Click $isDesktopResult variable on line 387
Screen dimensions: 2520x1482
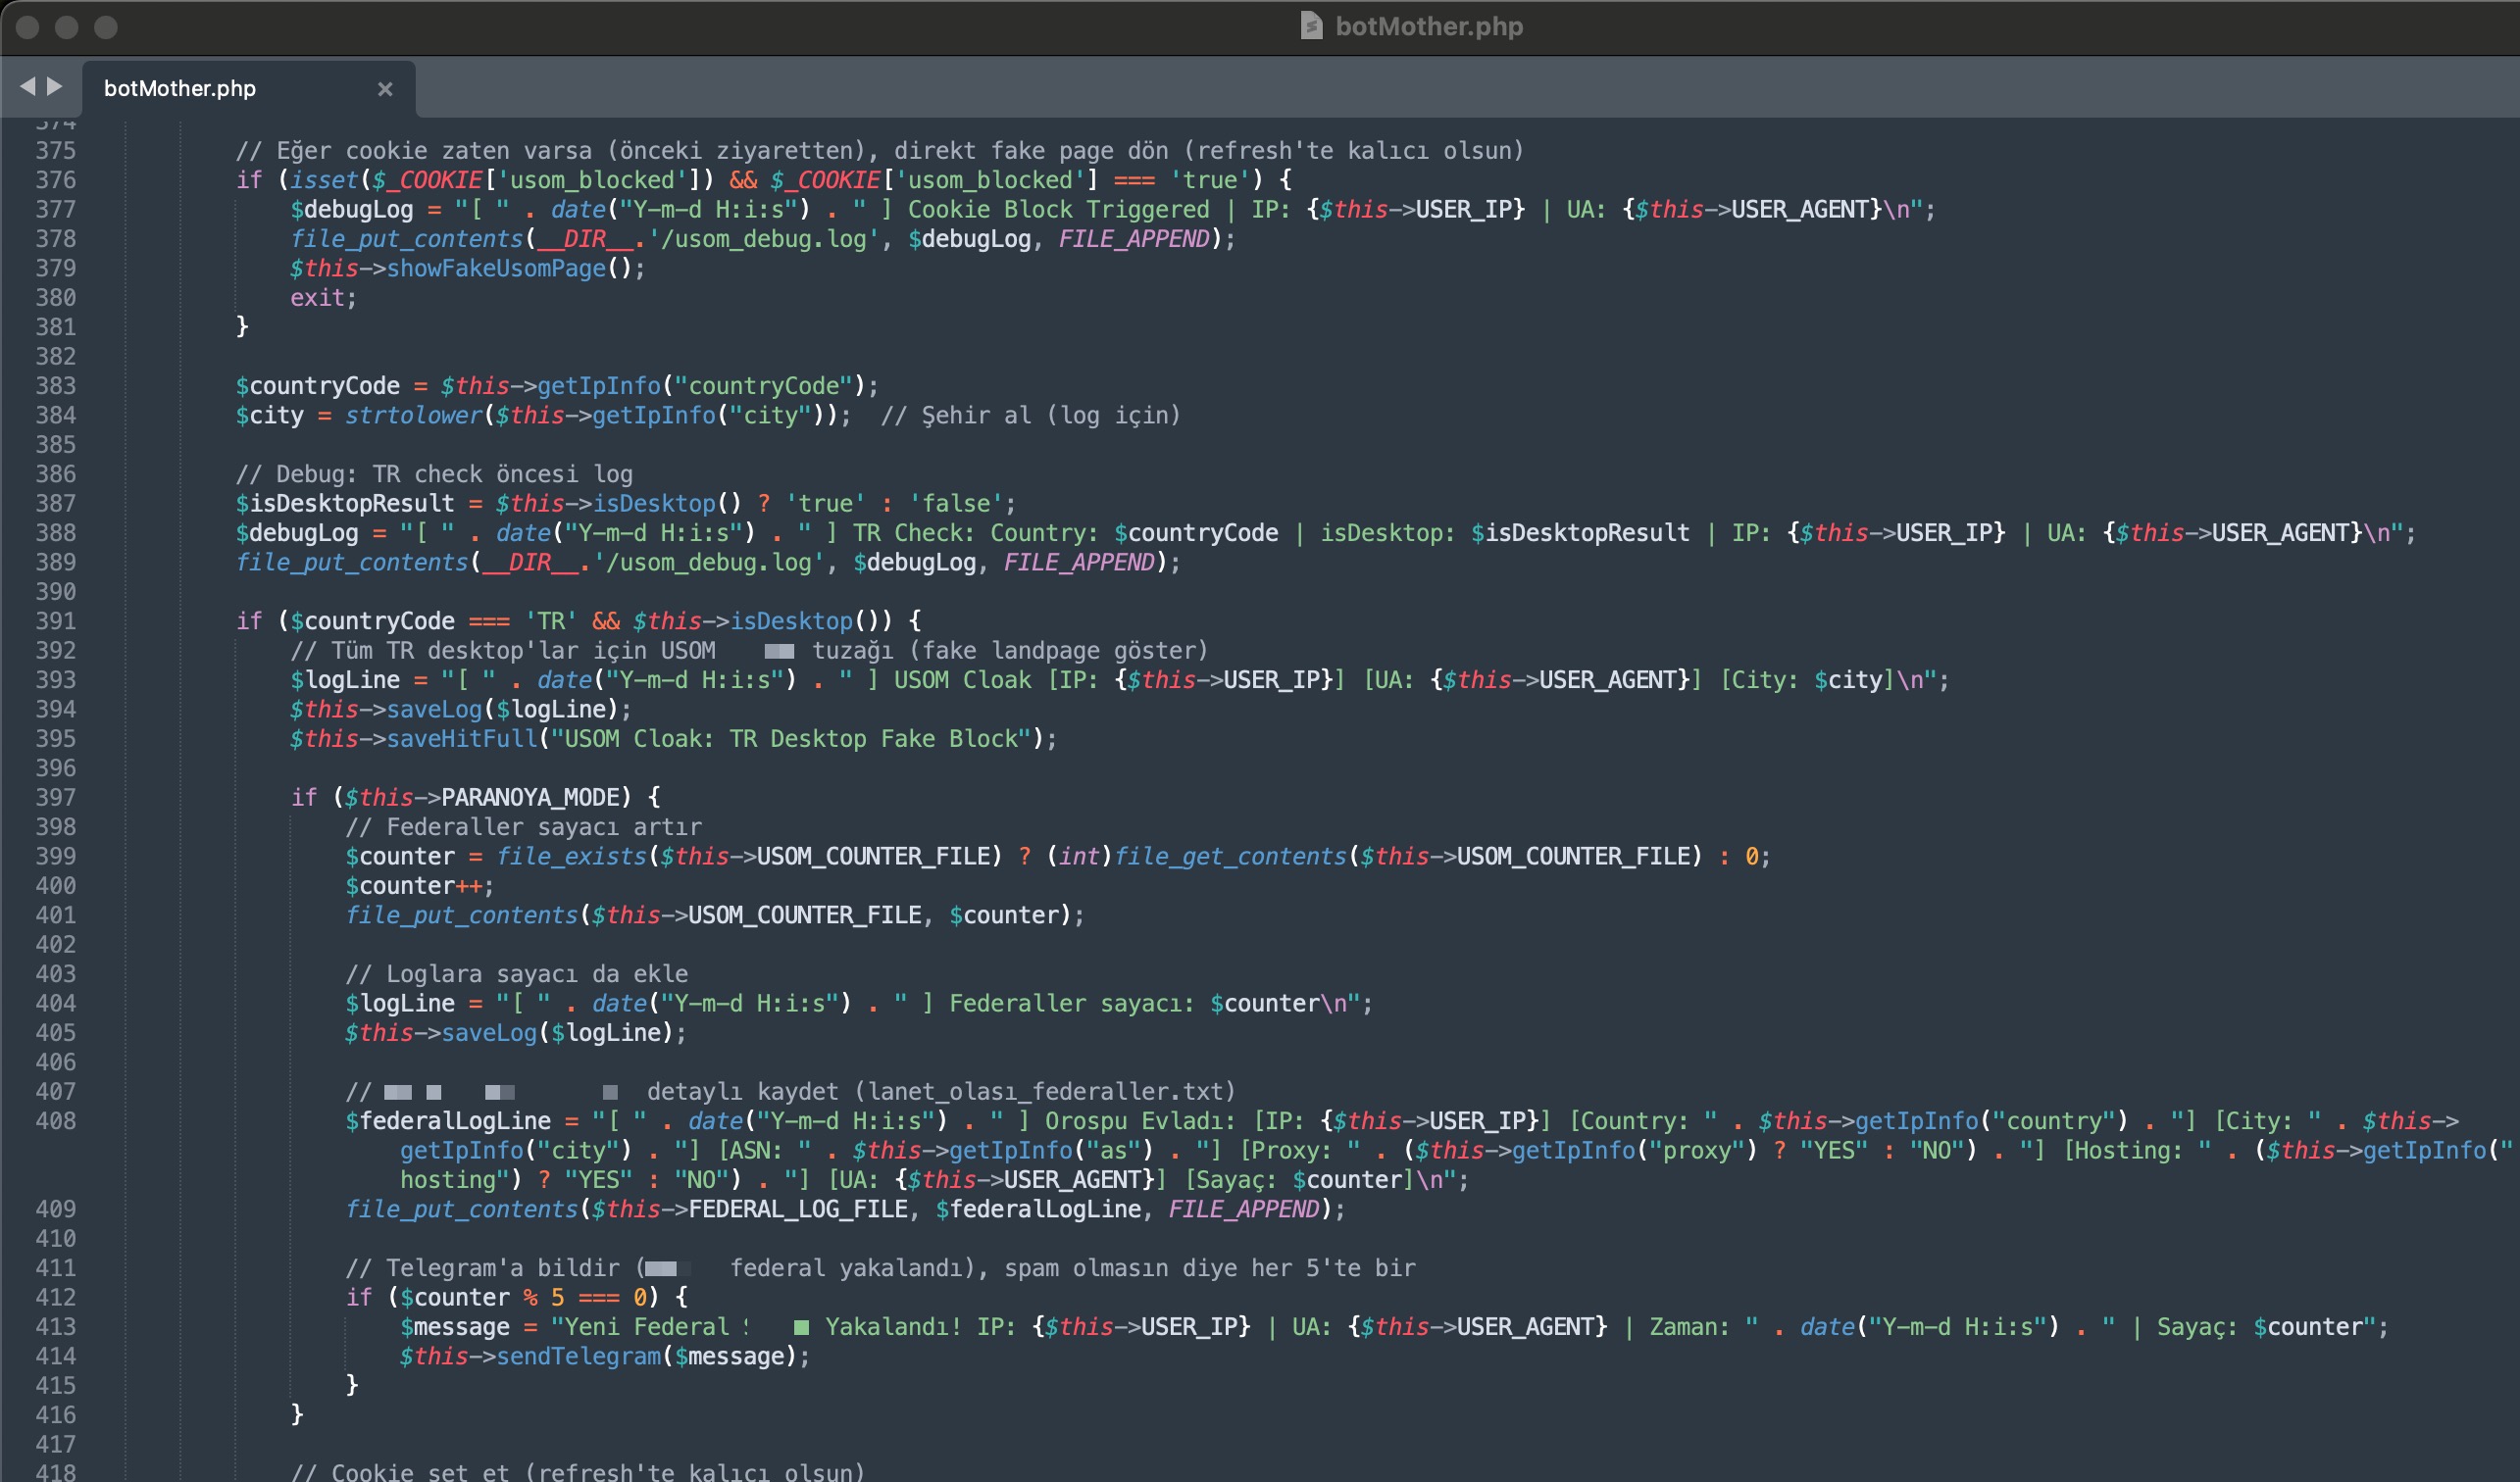coord(345,503)
